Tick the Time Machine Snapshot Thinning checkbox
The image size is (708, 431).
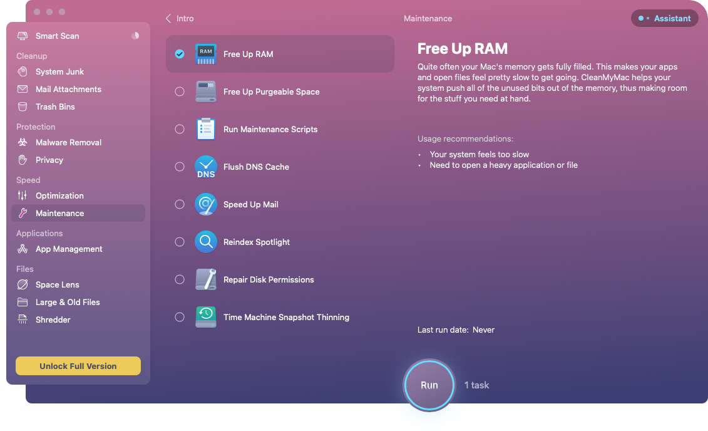180,317
